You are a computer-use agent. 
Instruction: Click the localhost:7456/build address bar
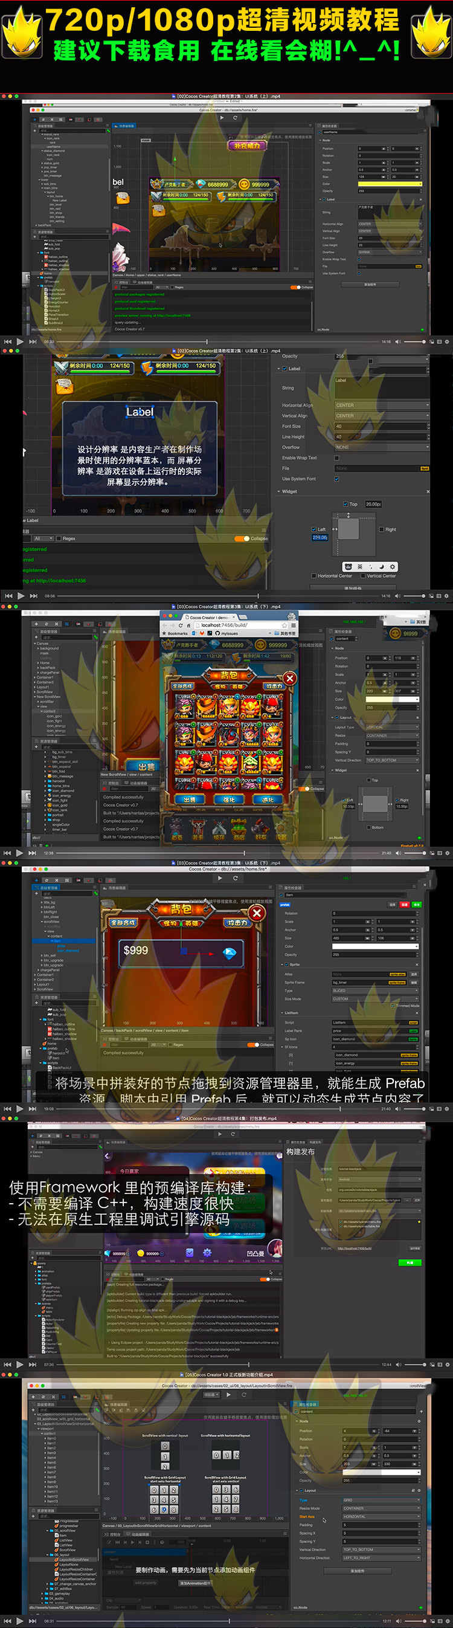pyautogui.click(x=237, y=625)
